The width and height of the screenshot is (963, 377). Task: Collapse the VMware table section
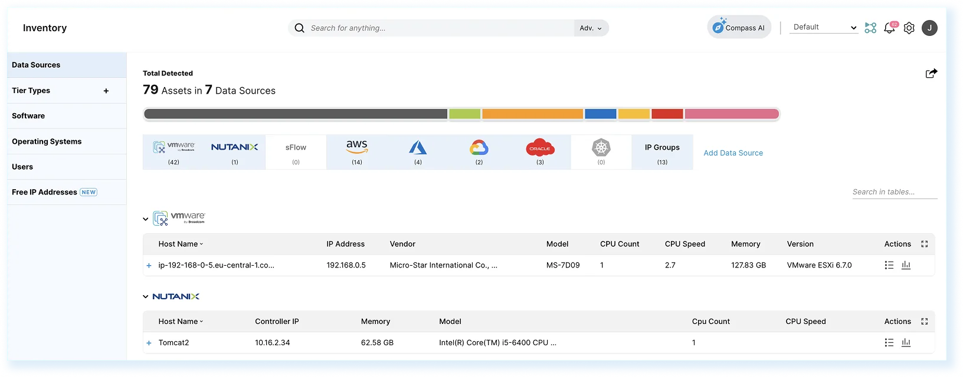[146, 219]
